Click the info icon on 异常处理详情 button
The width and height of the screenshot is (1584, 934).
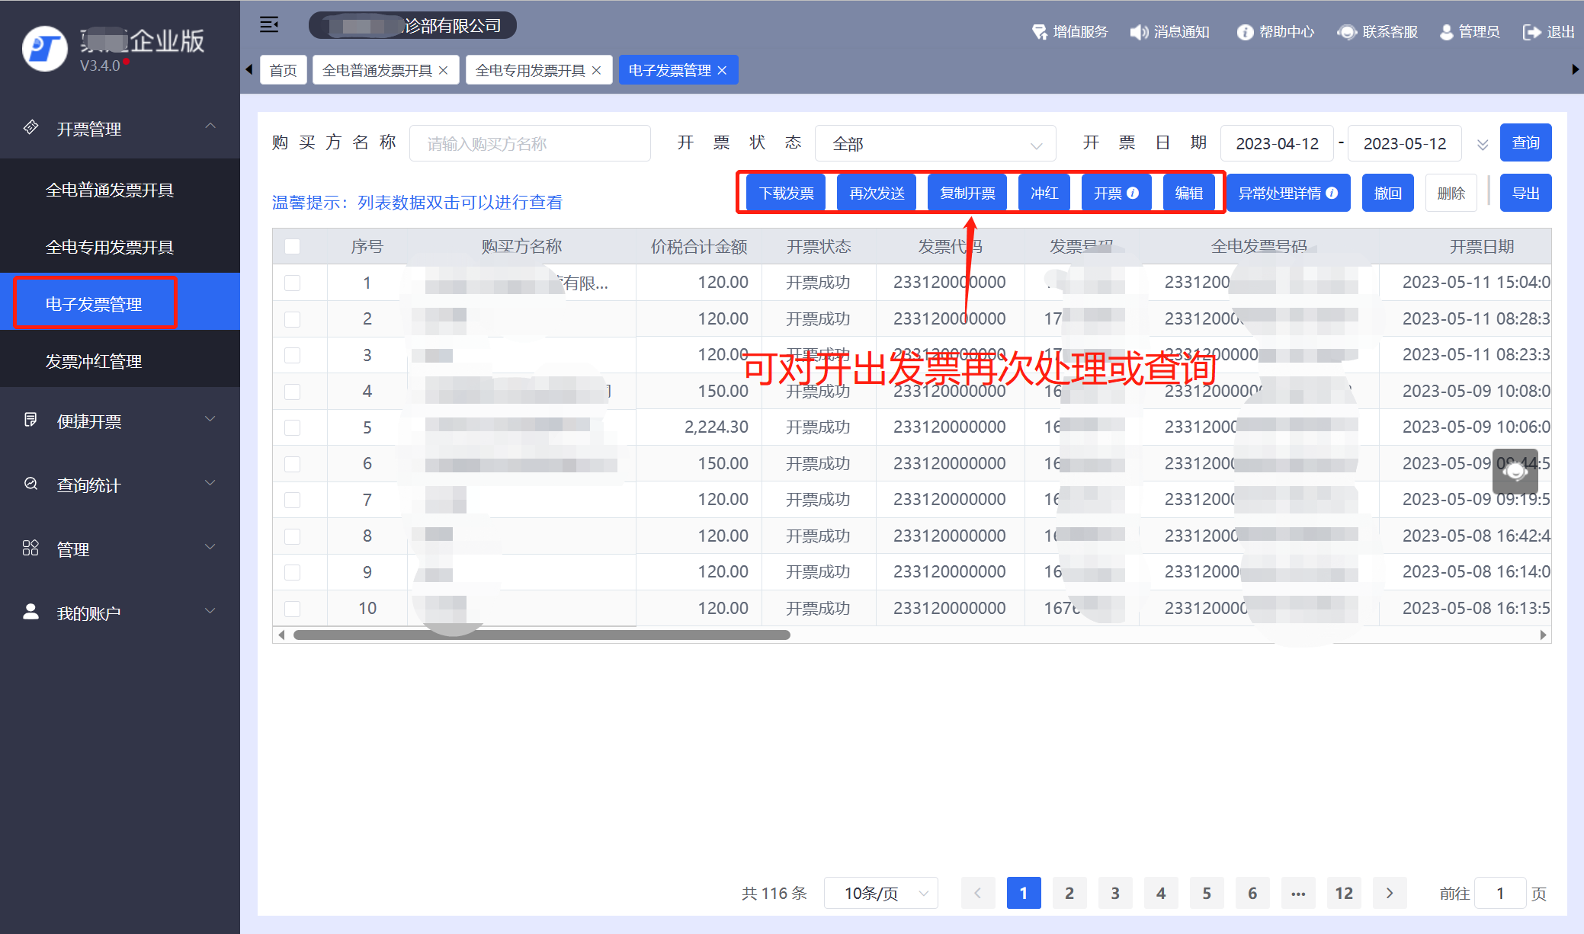(x=1332, y=193)
